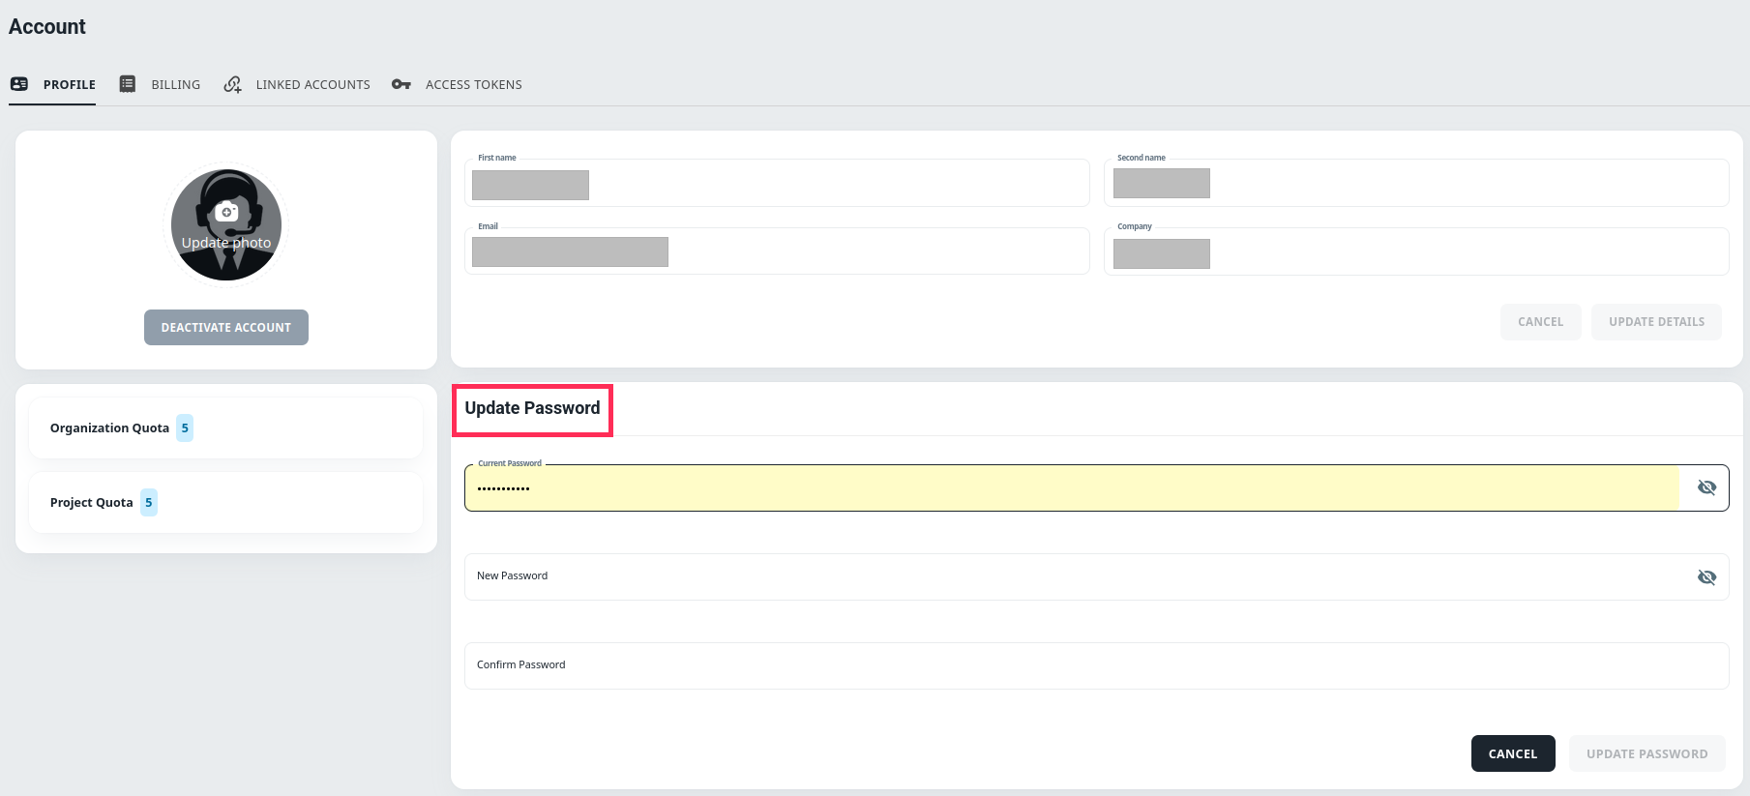1750x796 pixels.
Task: Click the Organization Quota label
Action: tap(109, 428)
